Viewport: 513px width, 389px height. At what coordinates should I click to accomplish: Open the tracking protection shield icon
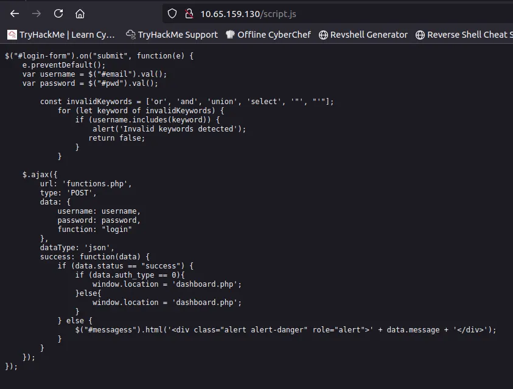point(172,13)
